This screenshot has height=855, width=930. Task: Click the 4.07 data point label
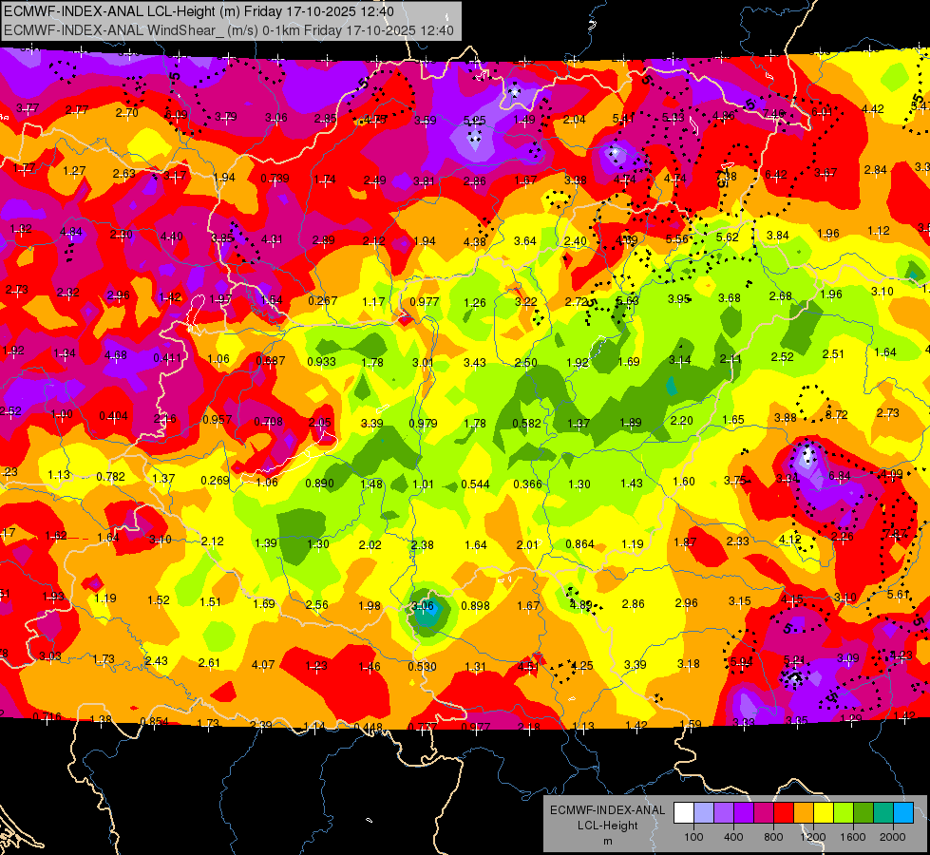[263, 665]
